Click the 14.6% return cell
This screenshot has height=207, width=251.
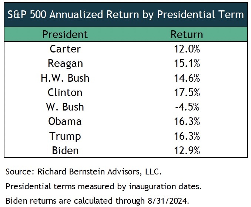pyautogui.click(x=187, y=78)
